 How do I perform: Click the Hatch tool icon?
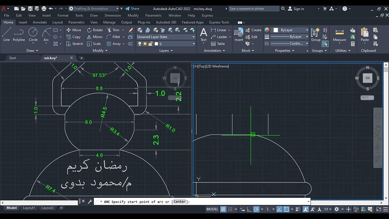pyautogui.click(x=56, y=44)
